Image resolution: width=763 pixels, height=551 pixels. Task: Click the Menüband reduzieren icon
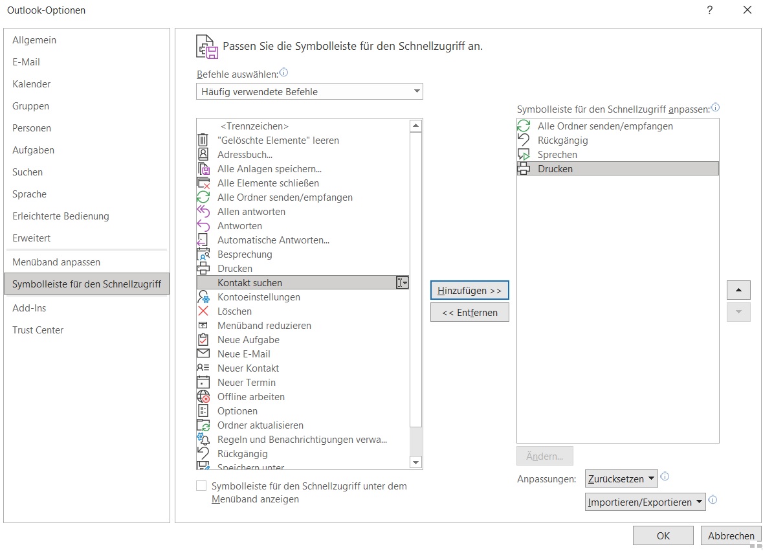[203, 325]
